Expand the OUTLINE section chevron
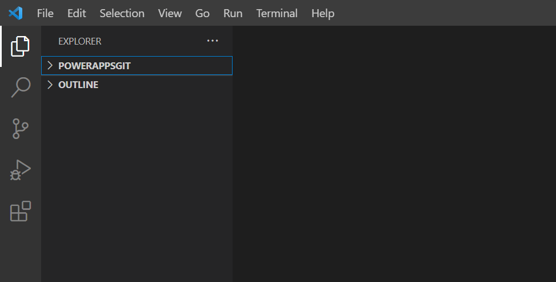Image resolution: width=556 pixels, height=282 pixels. pos(50,85)
